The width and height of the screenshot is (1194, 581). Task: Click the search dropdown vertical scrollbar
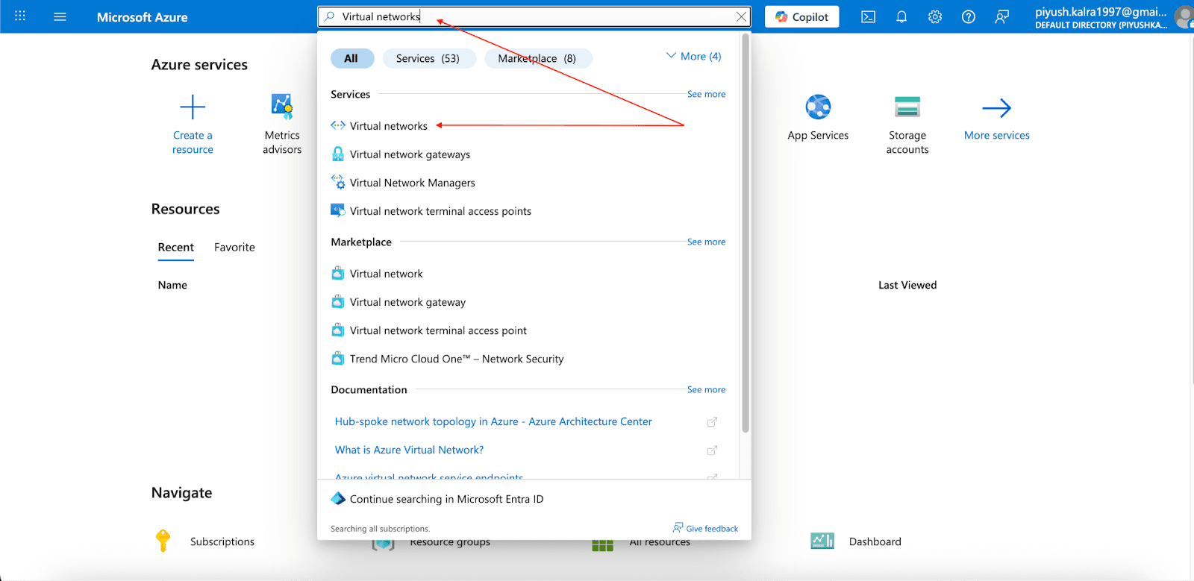pyautogui.click(x=745, y=233)
